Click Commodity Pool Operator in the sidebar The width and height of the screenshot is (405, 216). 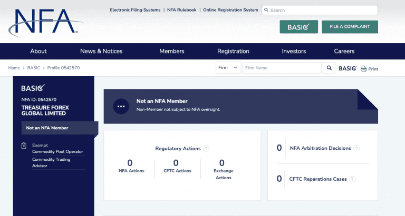[57, 152]
